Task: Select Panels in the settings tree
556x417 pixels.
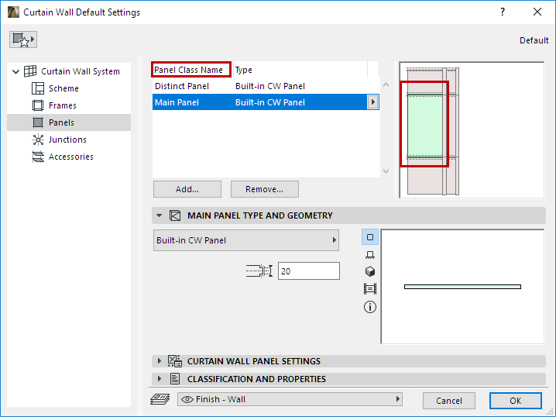Action: pos(61,122)
